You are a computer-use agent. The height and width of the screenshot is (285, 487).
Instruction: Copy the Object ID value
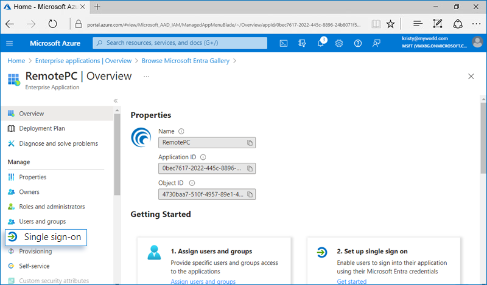(x=250, y=194)
